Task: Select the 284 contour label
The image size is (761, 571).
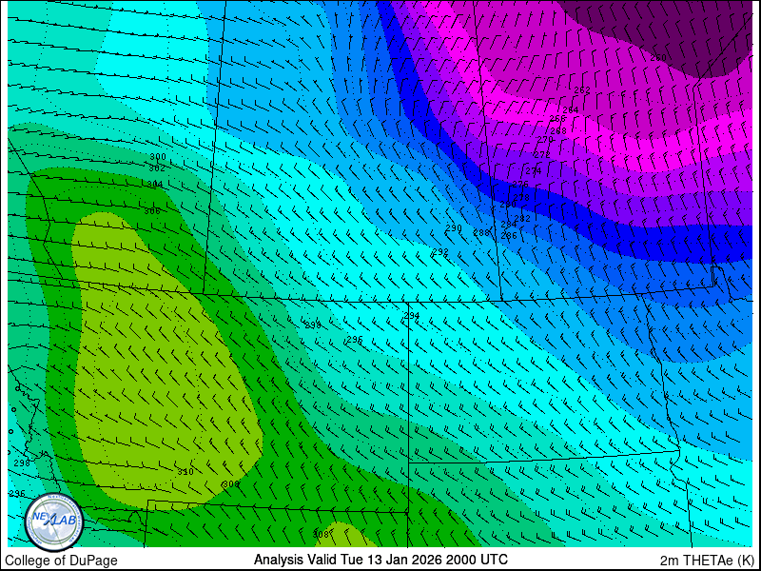Action: [509, 225]
